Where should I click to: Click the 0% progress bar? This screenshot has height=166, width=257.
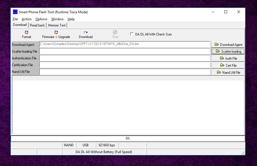click(128, 138)
